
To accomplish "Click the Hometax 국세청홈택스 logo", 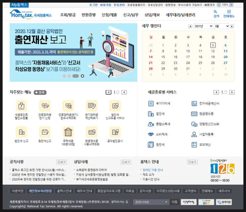I will coord(30,14).
